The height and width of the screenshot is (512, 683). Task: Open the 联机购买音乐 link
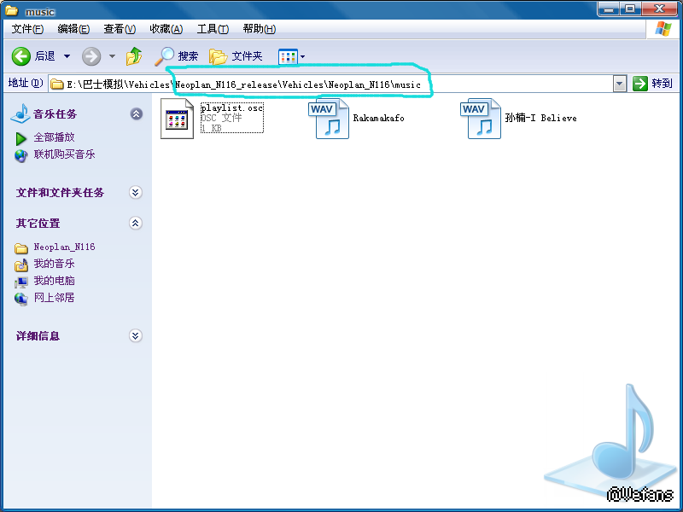coord(65,154)
